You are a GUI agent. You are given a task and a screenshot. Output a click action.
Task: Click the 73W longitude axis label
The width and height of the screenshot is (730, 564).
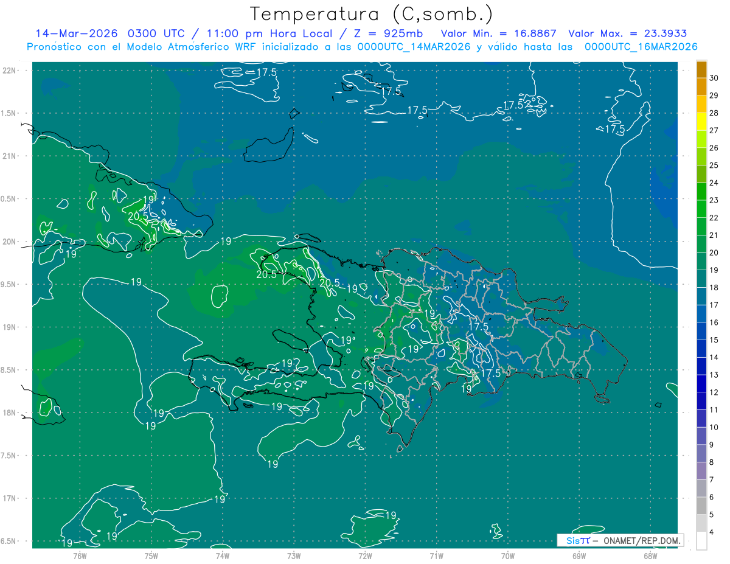(x=294, y=555)
